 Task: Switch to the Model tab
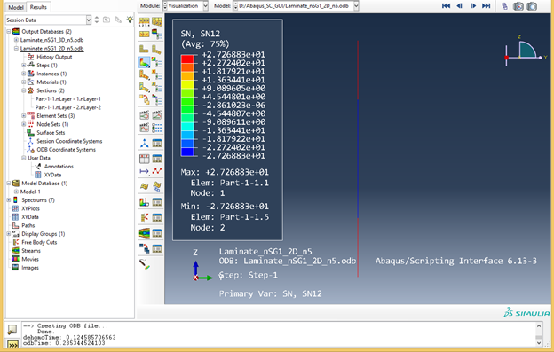(16, 7)
